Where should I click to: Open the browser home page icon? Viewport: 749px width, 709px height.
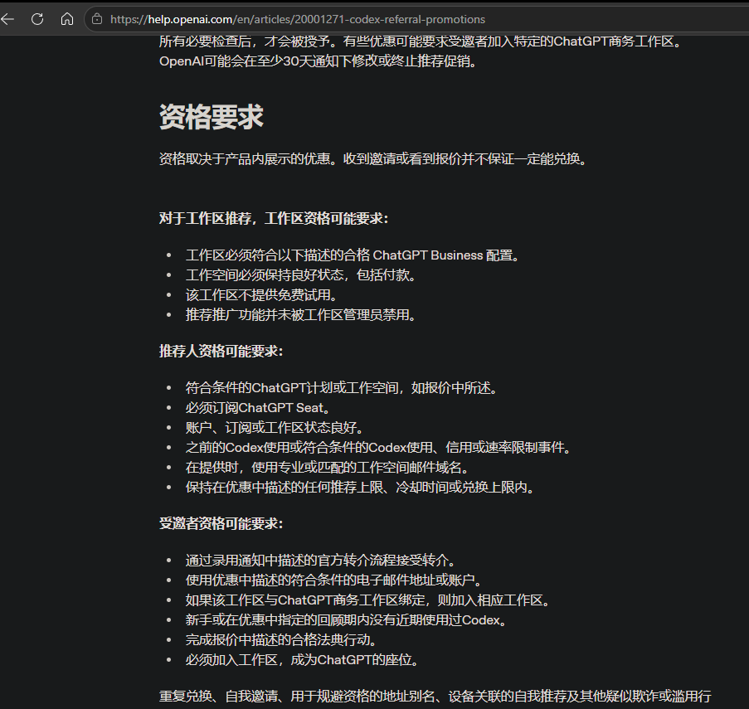(x=67, y=19)
